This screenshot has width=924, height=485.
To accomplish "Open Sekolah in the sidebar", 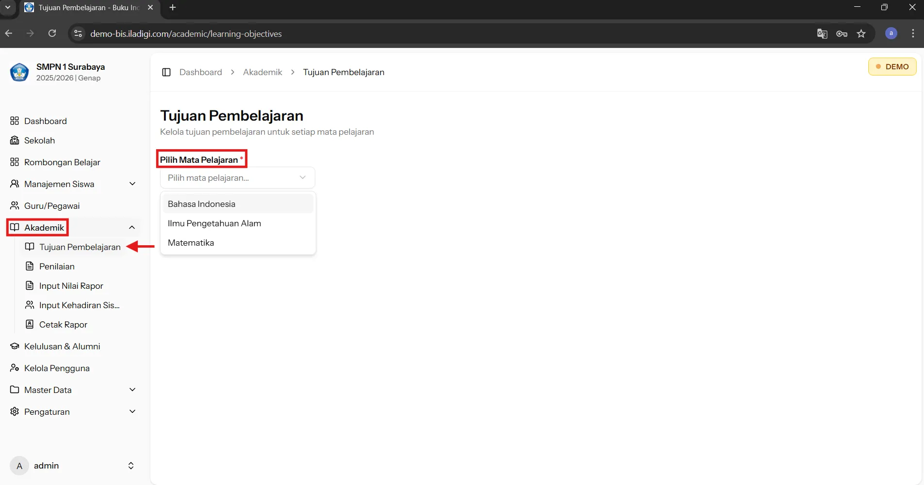I will (39, 140).
